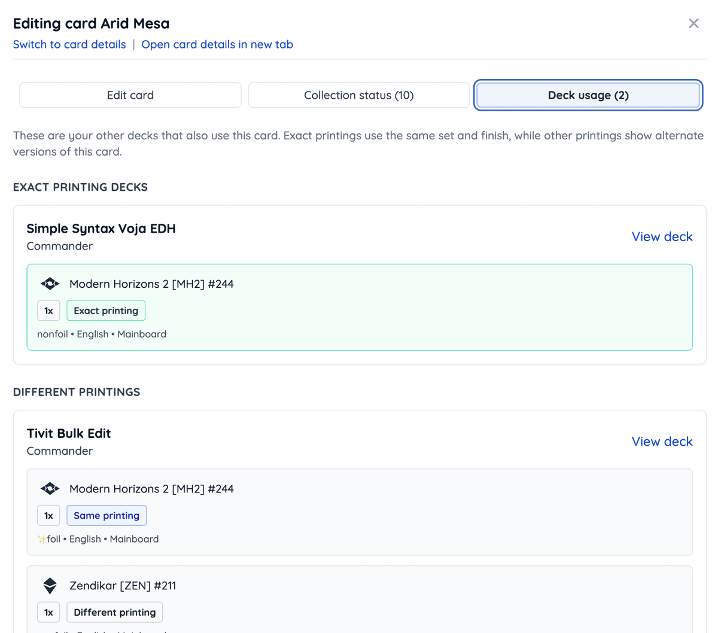Click MH2 set icon in Tivit deck
The height and width of the screenshot is (633, 718).
coord(50,489)
